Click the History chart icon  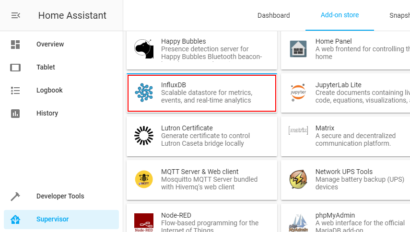[x=15, y=114]
